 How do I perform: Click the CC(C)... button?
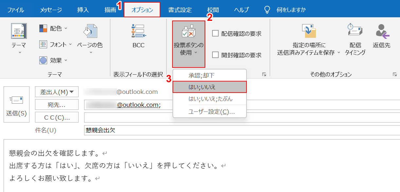pos(57,117)
